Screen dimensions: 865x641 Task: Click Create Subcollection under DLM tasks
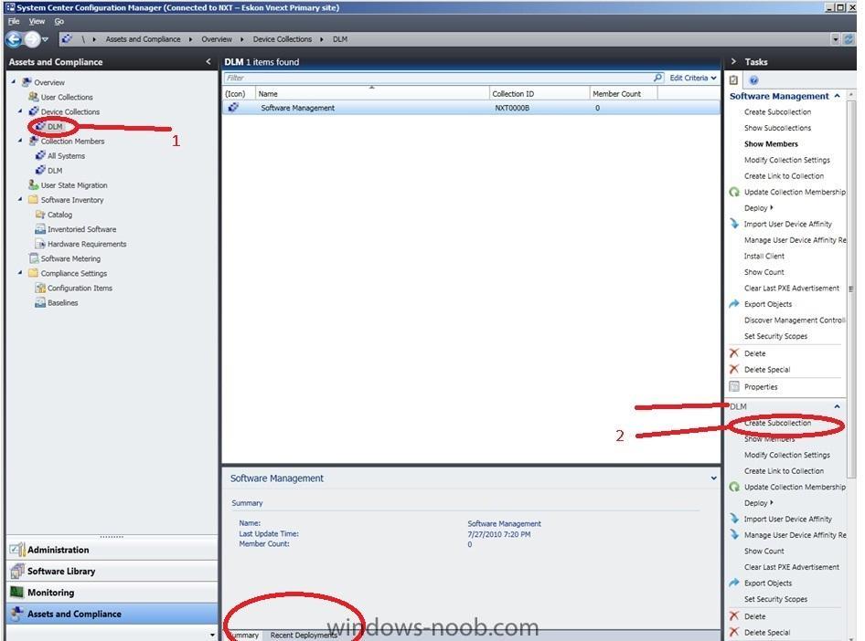coord(777,423)
